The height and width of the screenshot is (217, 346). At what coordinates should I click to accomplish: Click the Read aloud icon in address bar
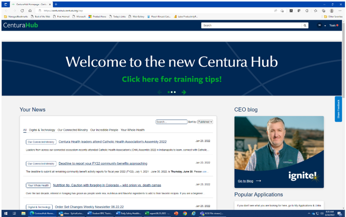pyautogui.click(x=275, y=11)
